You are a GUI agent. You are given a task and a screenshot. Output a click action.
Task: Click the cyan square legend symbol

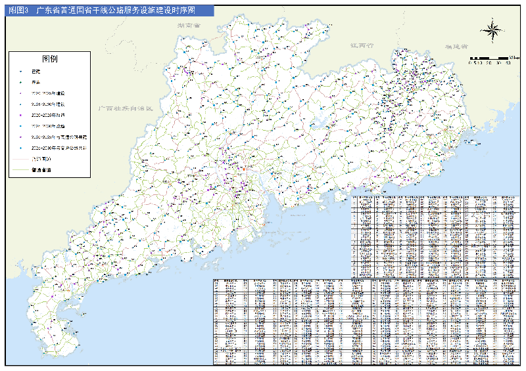[x=20, y=126]
